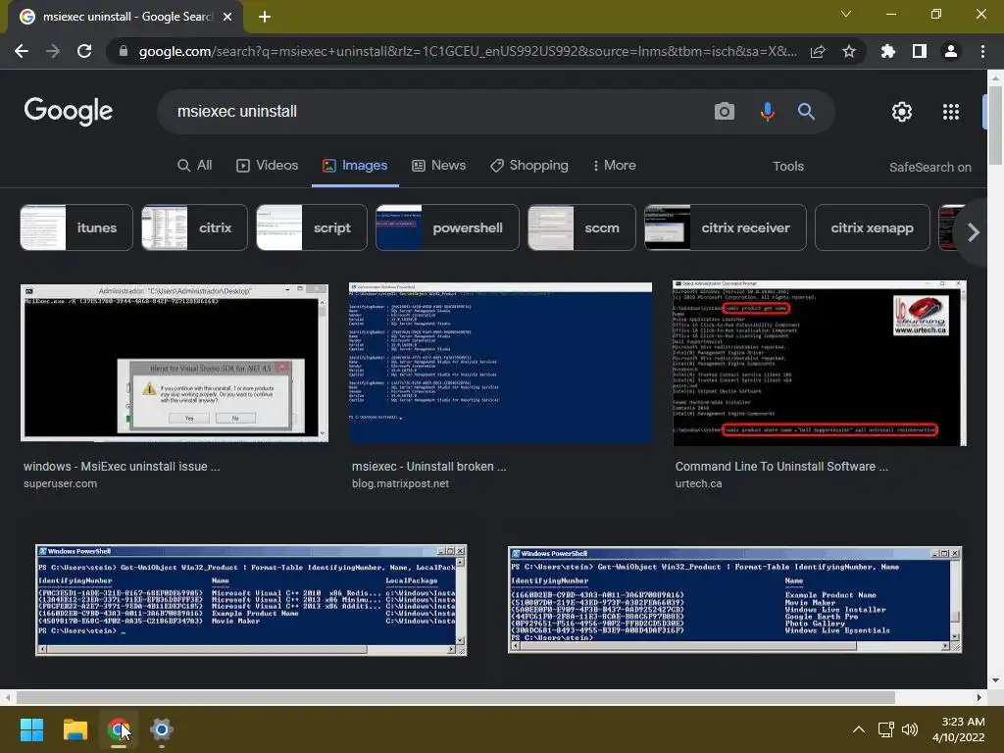This screenshot has width=1004, height=753.
Task: Open a new tab with the plus button
Action: (x=265, y=17)
